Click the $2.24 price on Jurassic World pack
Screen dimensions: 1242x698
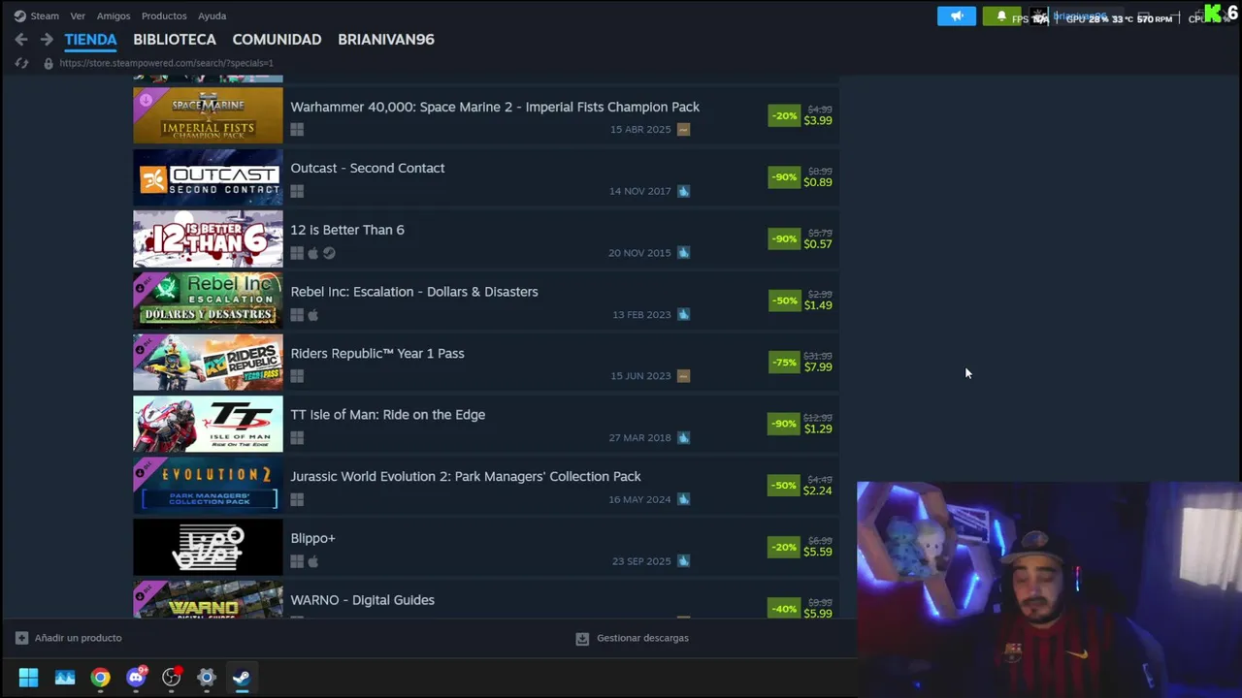818,491
